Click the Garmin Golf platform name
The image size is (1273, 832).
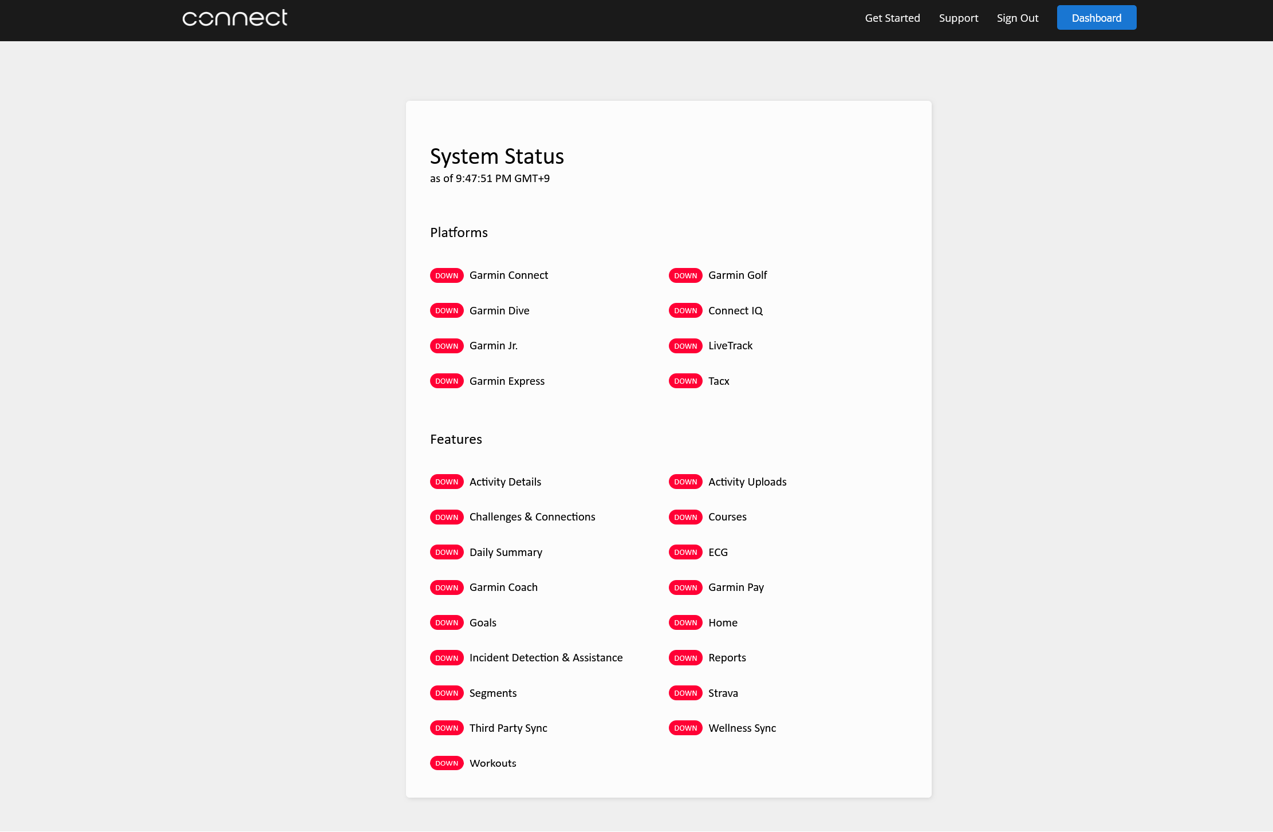pos(738,275)
